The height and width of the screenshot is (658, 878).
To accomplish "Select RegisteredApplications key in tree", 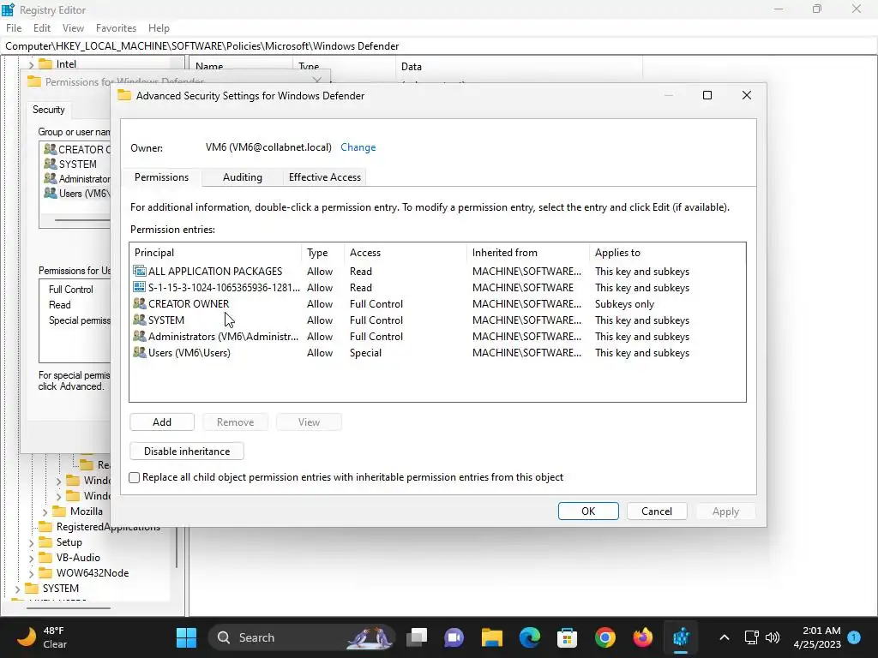I will [x=108, y=527].
